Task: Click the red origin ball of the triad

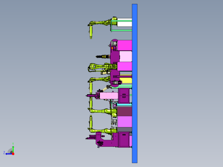Action: (x=13, y=154)
